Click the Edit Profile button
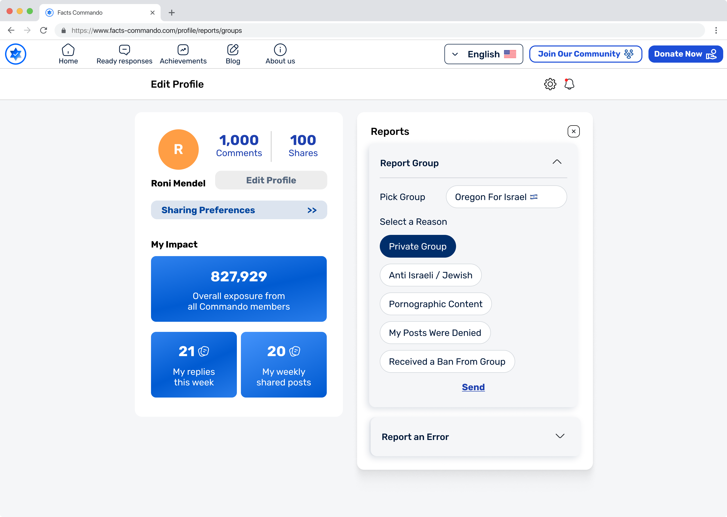 [x=271, y=180]
